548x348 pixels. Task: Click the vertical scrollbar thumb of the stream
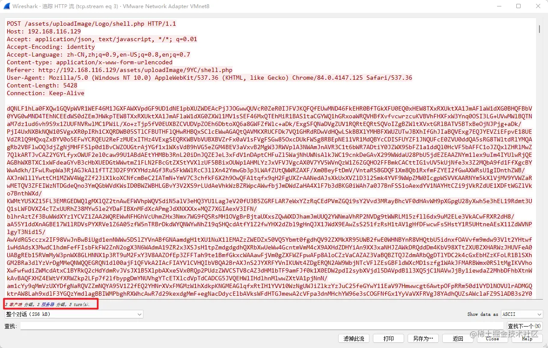click(x=539, y=28)
